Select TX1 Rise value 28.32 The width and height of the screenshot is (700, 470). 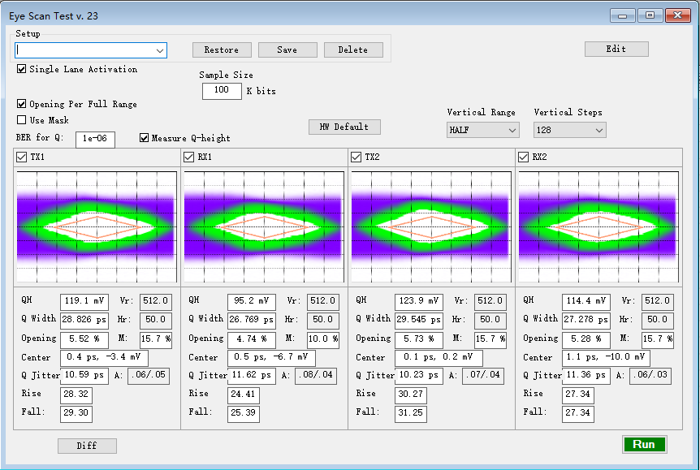[76, 395]
